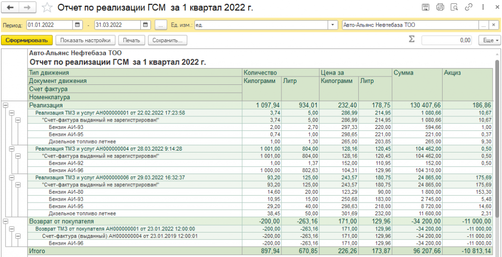Collapse the Возврат от покупателя group
502x257 pixels.
coord(6,222)
